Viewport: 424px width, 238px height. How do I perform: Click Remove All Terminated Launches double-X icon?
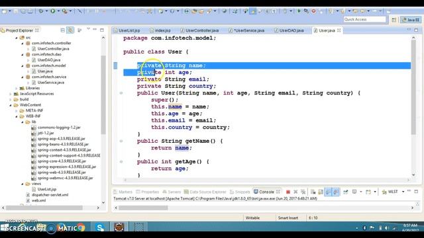(303, 192)
